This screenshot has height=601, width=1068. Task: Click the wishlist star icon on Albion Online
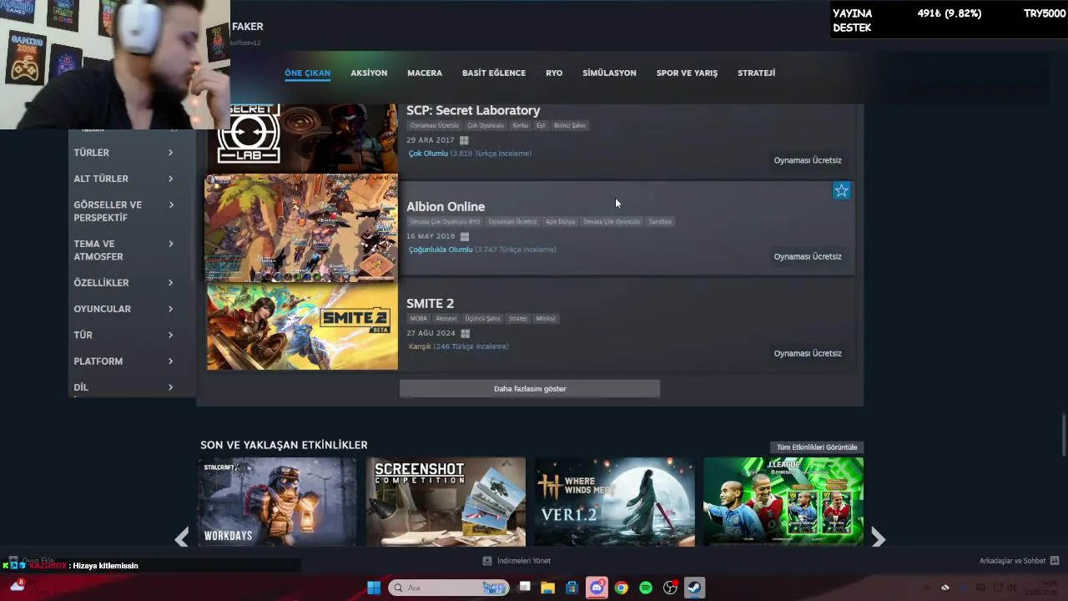tap(841, 191)
